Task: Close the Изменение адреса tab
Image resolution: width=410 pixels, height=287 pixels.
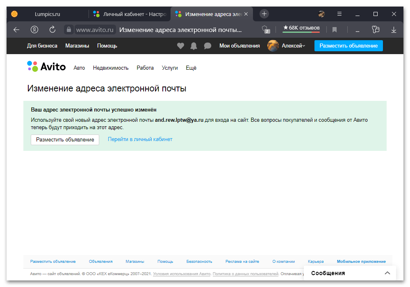Action: click(246, 14)
